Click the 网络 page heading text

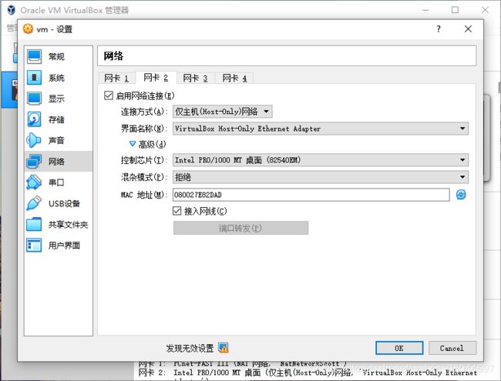(113, 56)
